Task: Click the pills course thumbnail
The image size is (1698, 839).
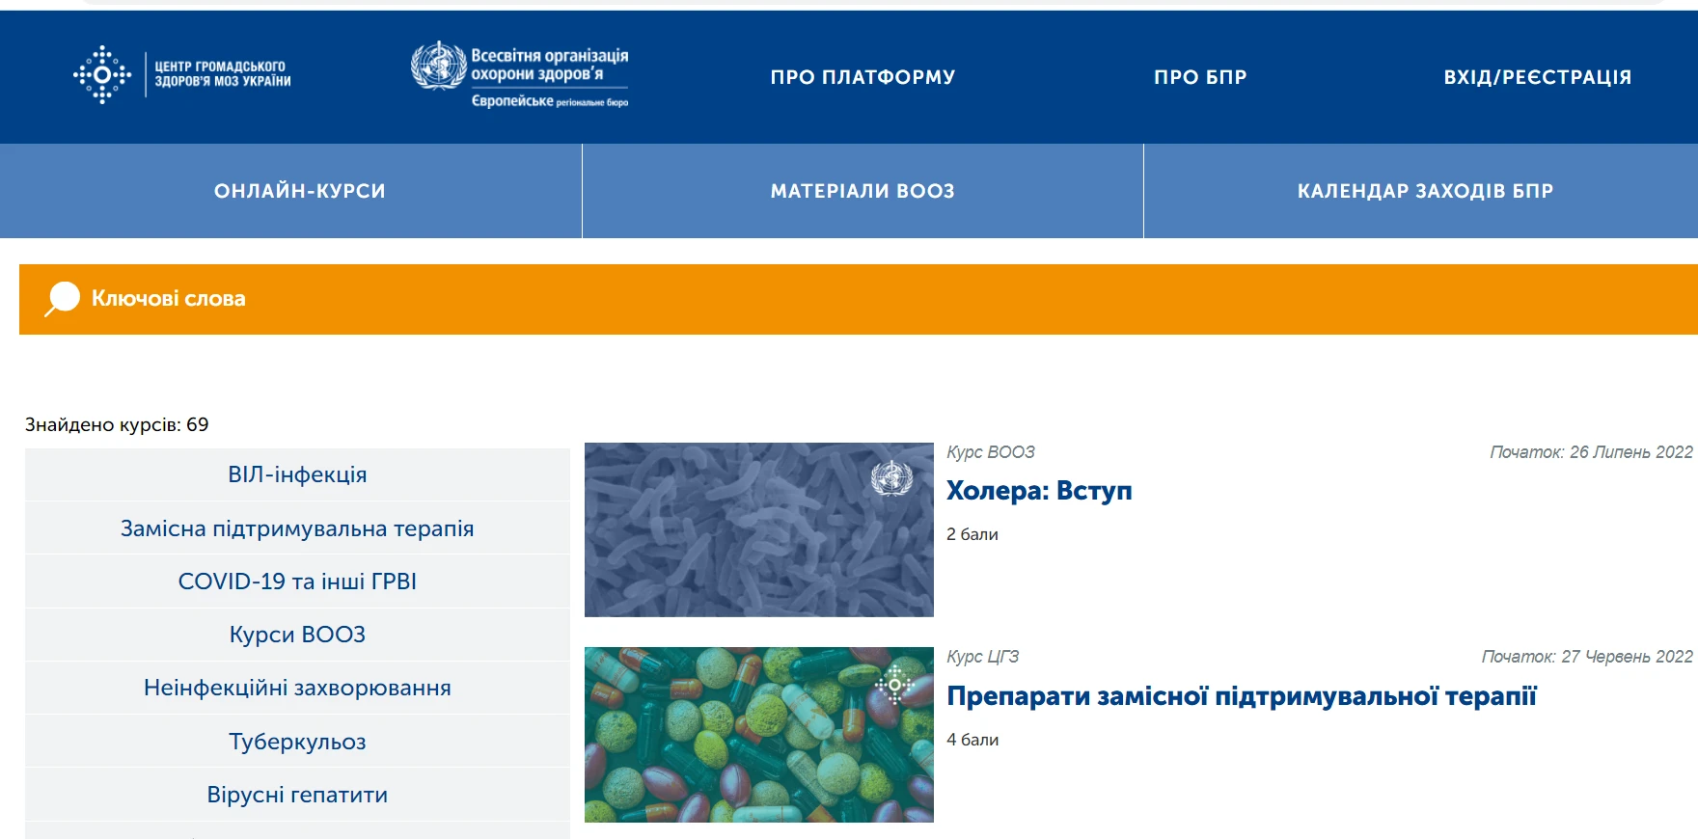Action: pos(759,735)
